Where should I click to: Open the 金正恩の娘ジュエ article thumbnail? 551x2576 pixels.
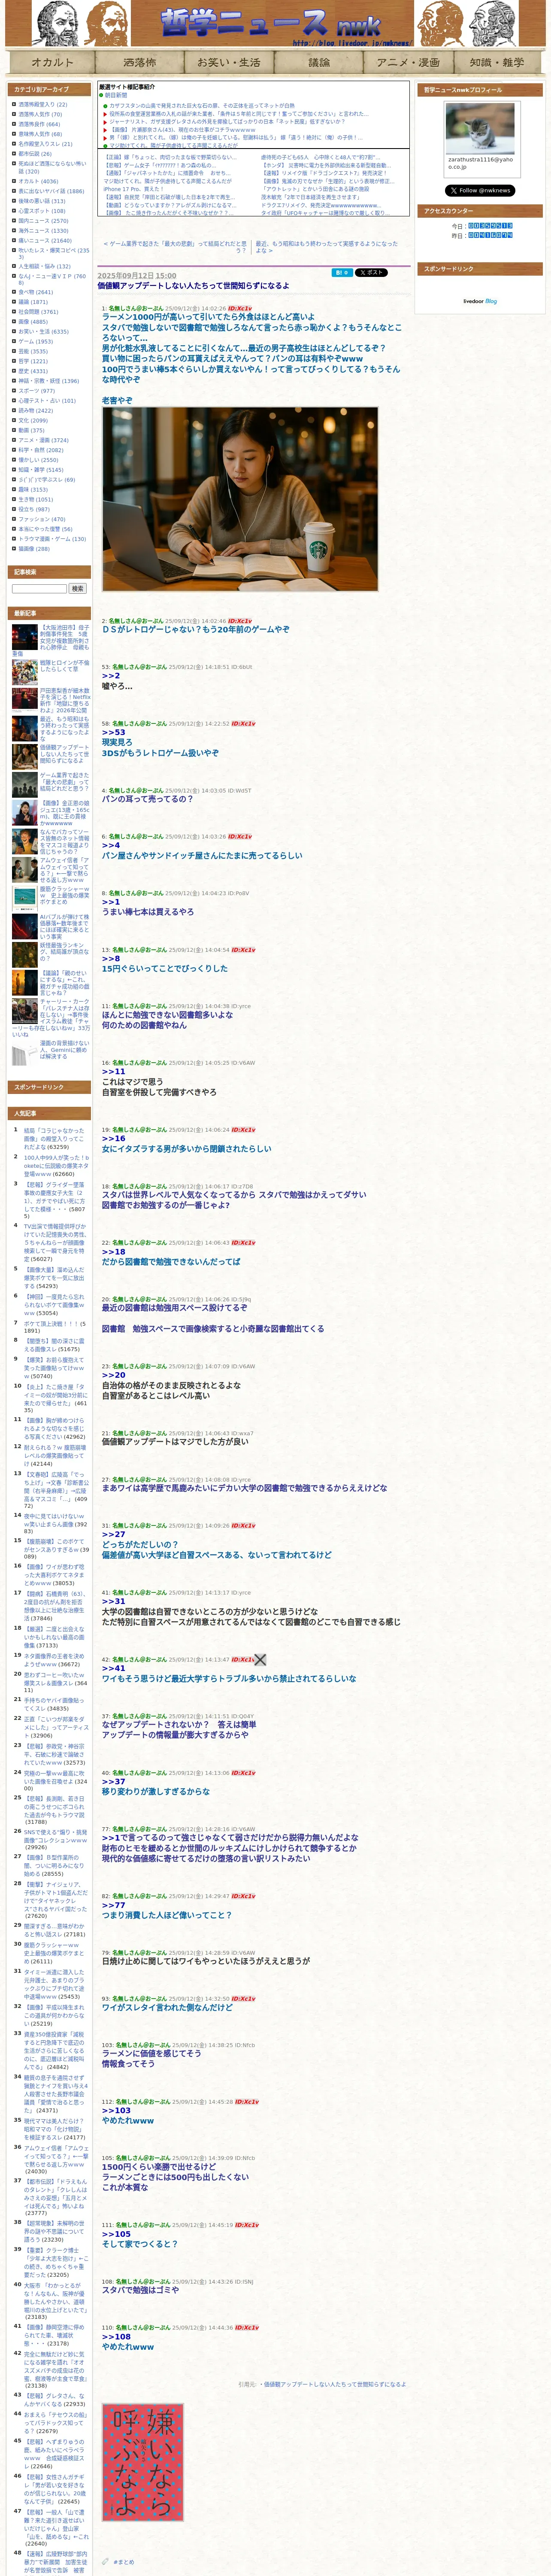click(x=25, y=813)
